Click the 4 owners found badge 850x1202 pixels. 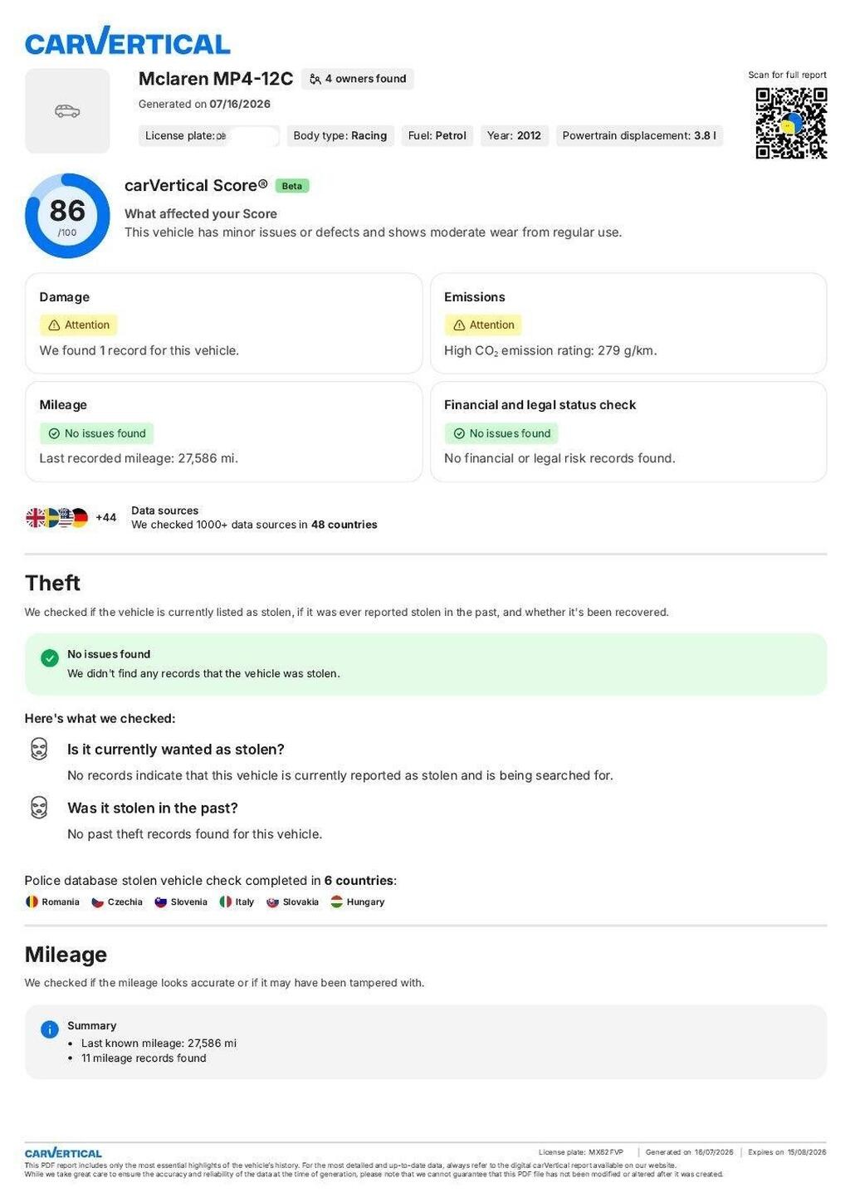[358, 79]
